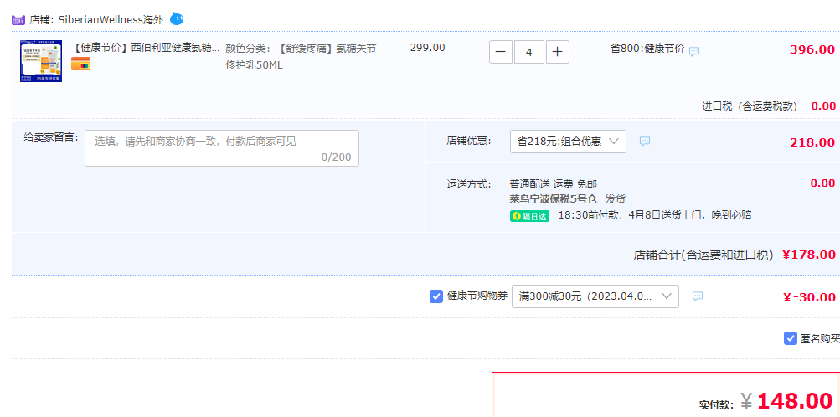Click the 省800:健康节价 promotion text
Viewport: 840px width, 417px height.
tap(647, 49)
